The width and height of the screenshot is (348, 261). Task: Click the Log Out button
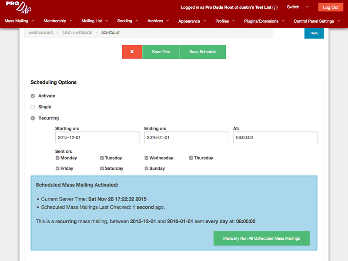click(331, 7)
